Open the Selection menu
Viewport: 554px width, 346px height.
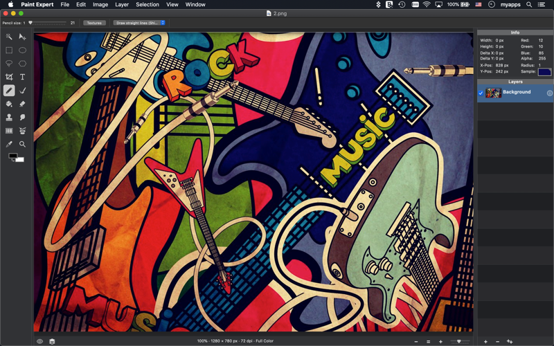[148, 5]
